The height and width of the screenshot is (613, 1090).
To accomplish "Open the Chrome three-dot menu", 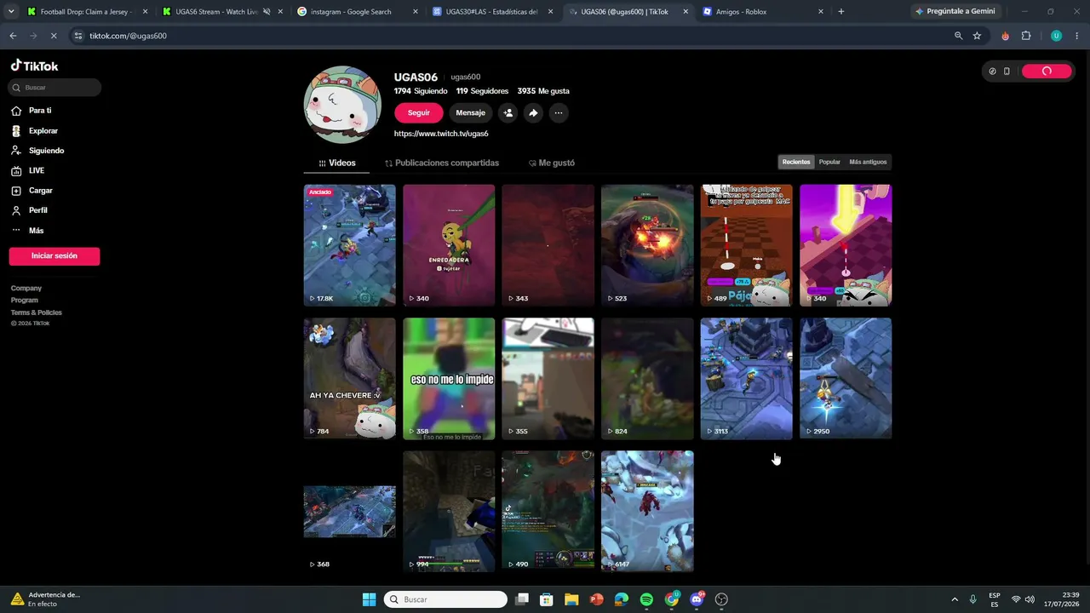I will point(1076,36).
